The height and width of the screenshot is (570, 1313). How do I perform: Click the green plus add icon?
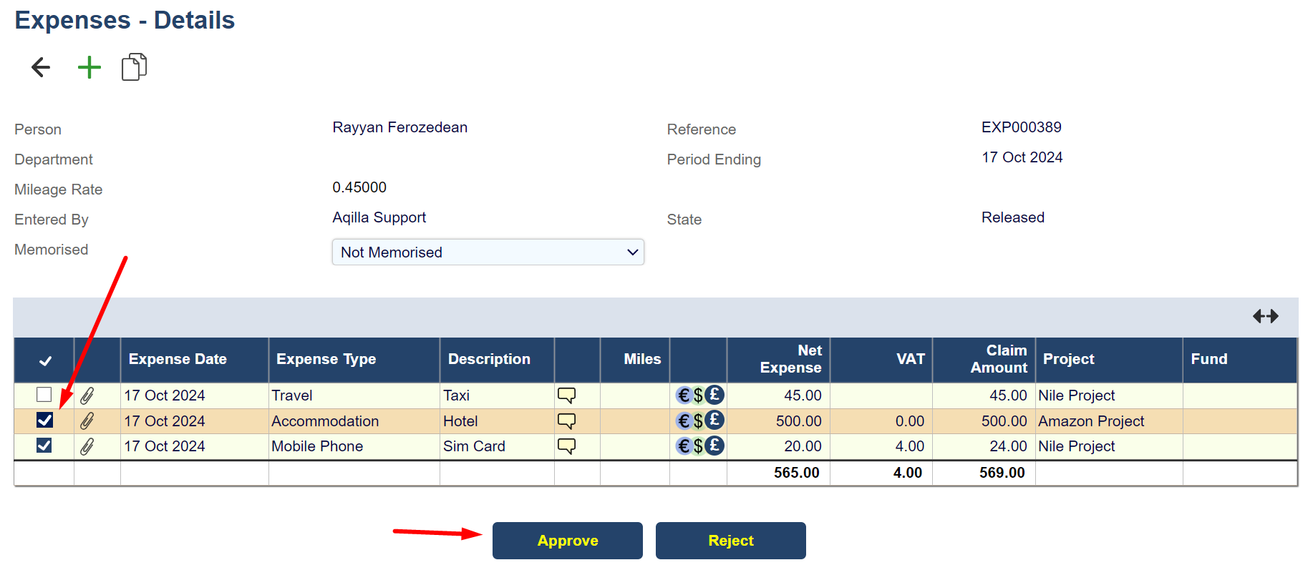(x=89, y=67)
